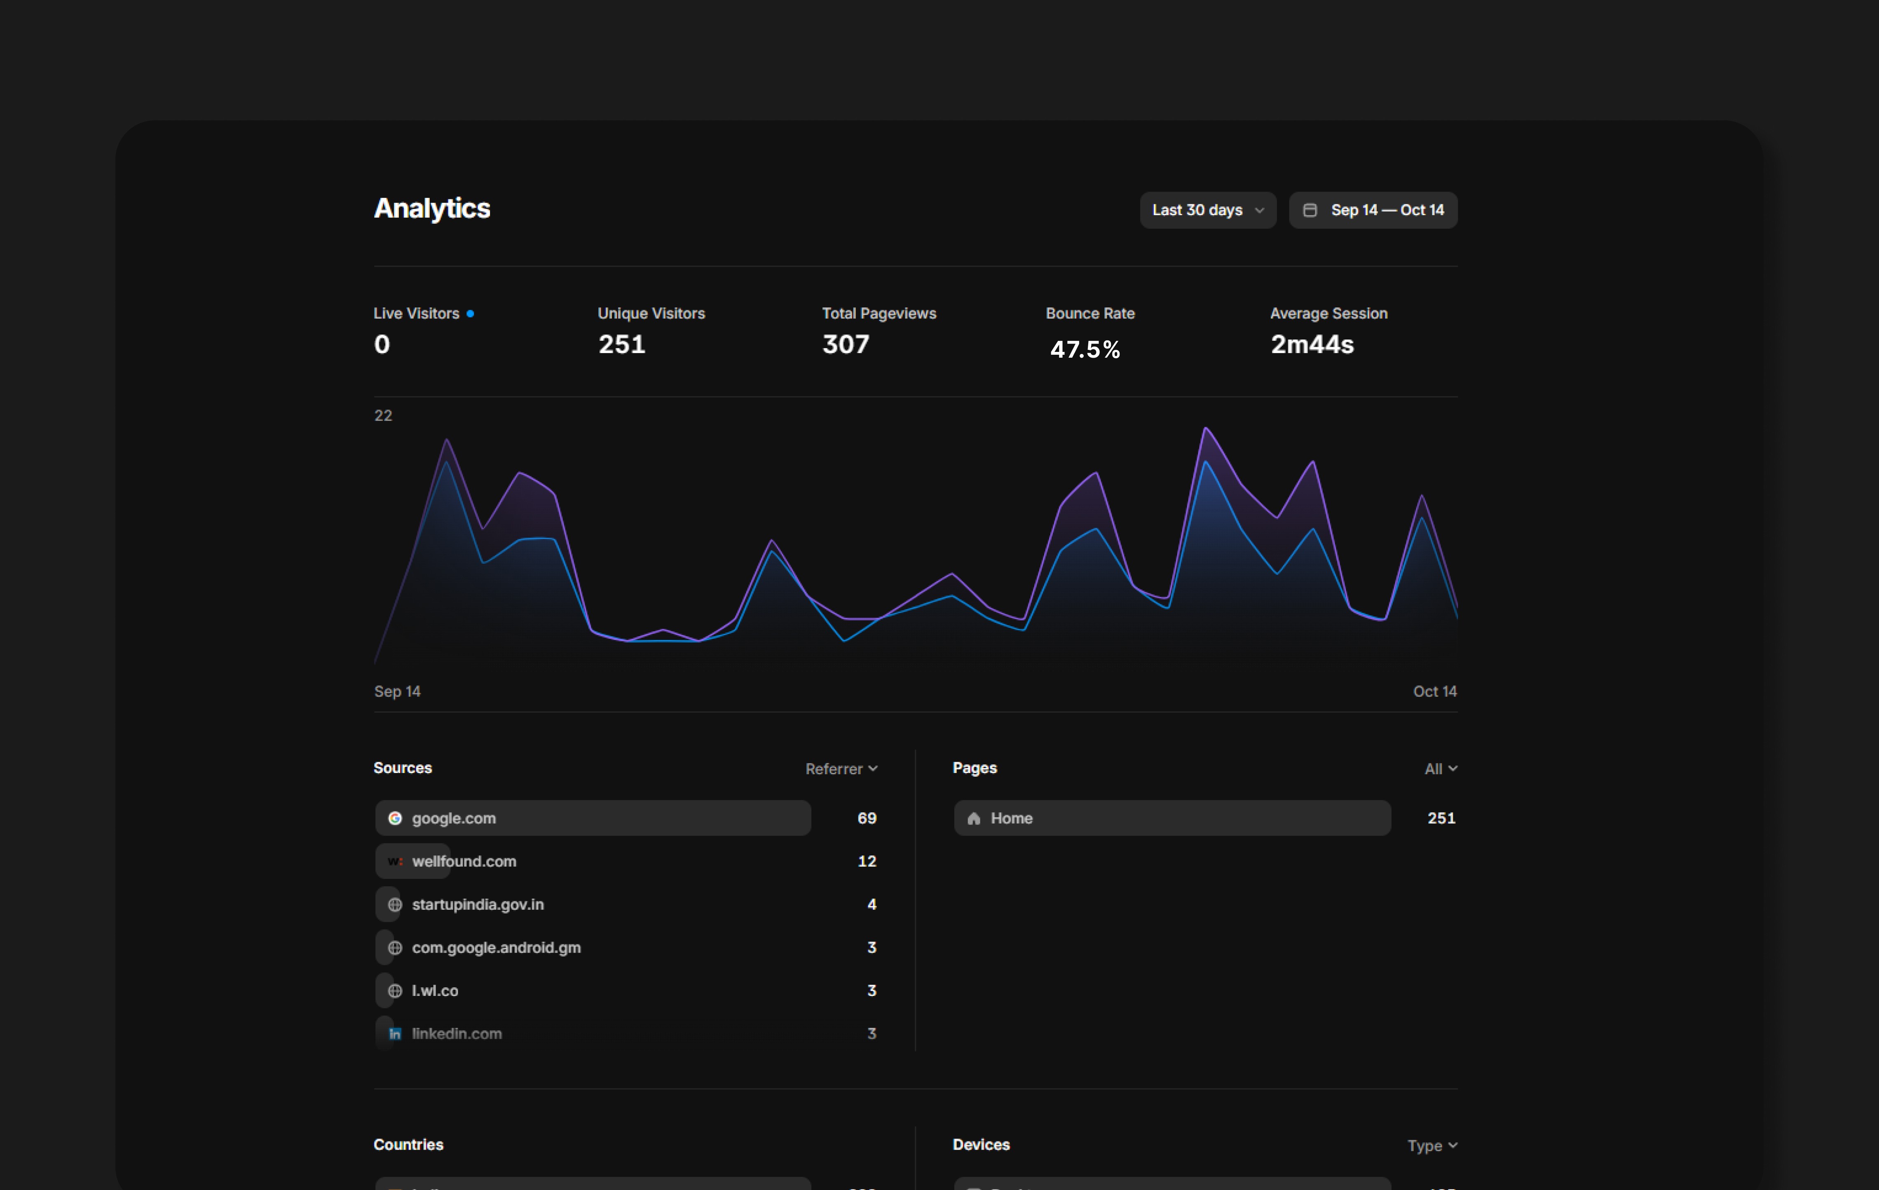Open the Last 30 days dropdown
1879x1190 pixels.
(x=1207, y=210)
